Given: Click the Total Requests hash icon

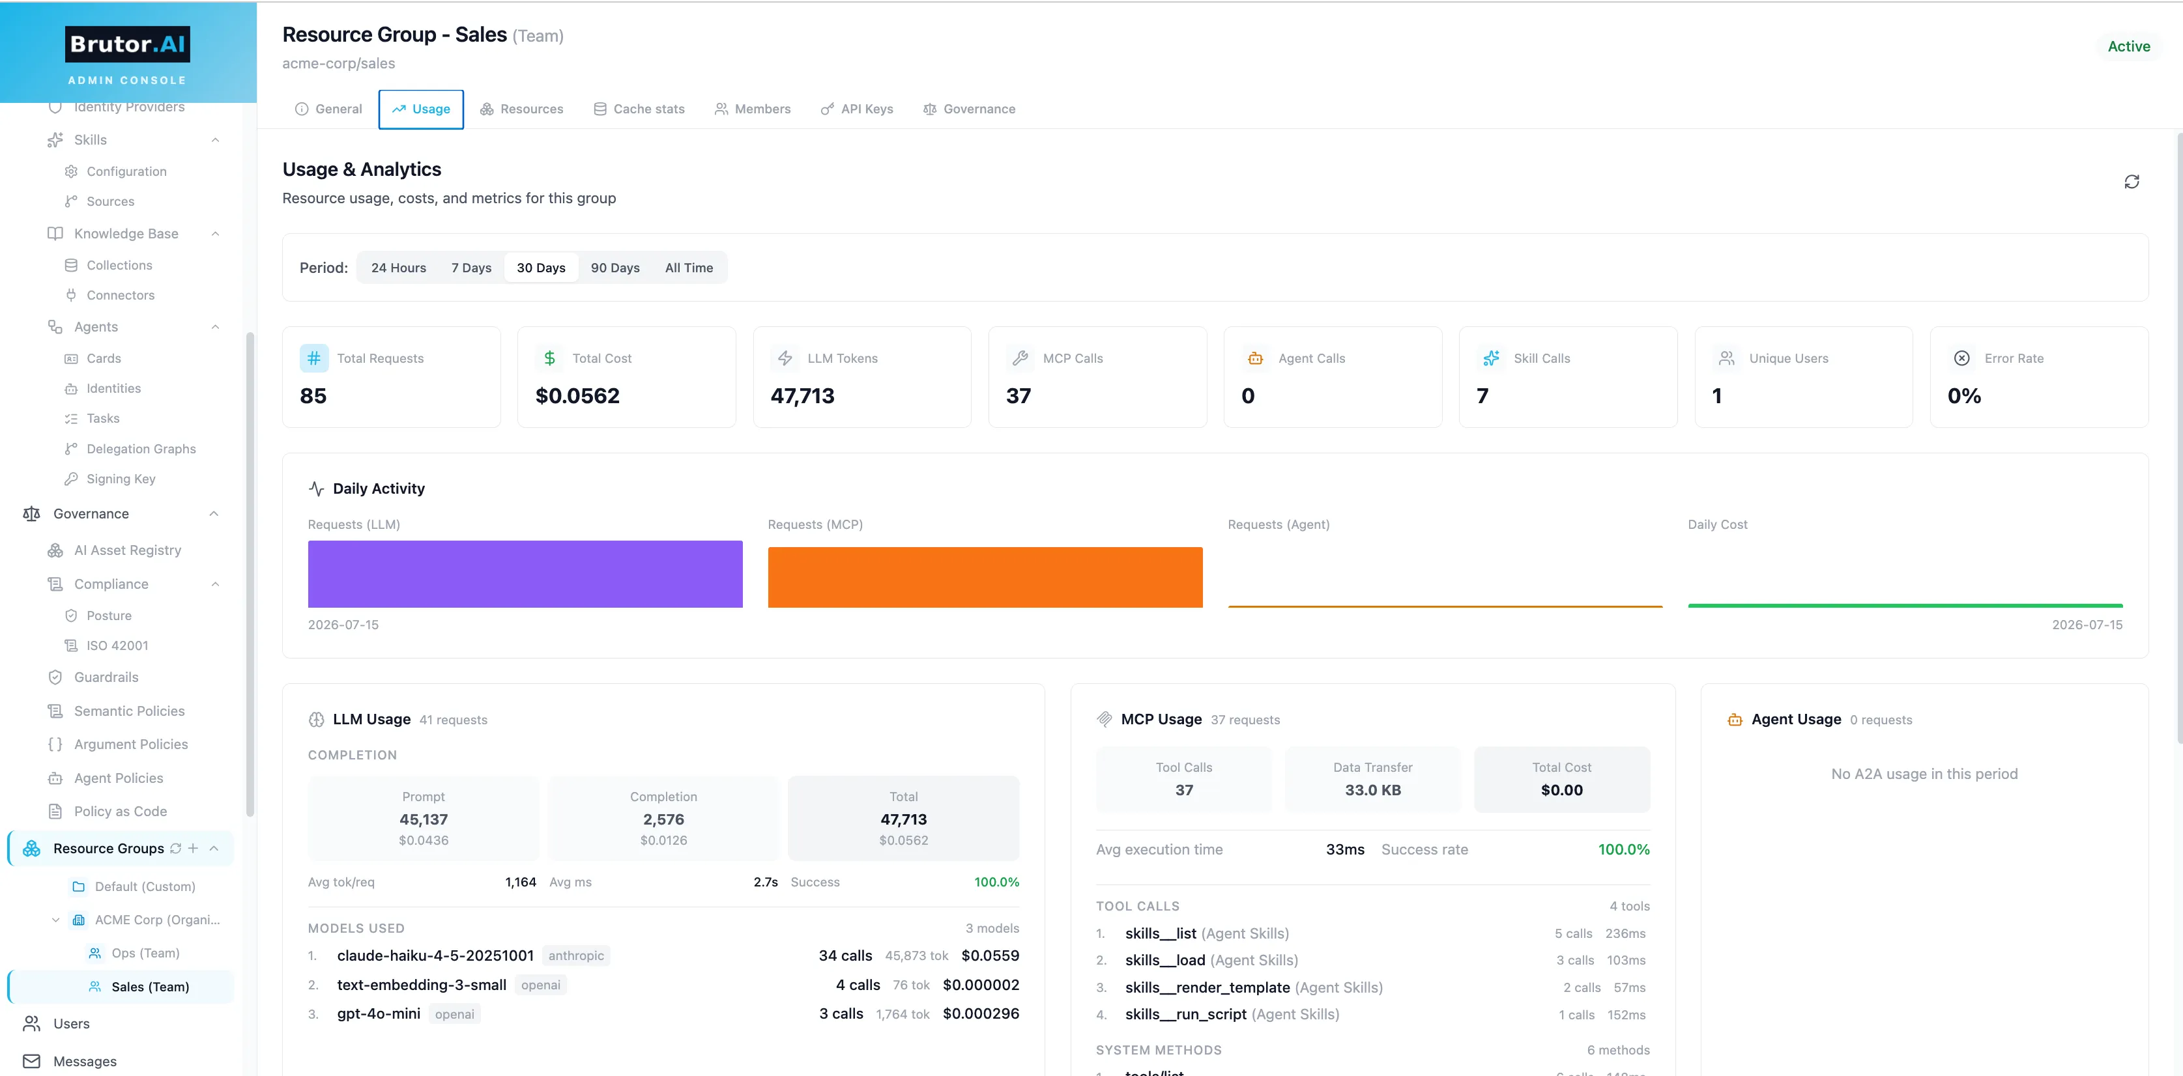Looking at the screenshot, I should (x=313, y=358).
